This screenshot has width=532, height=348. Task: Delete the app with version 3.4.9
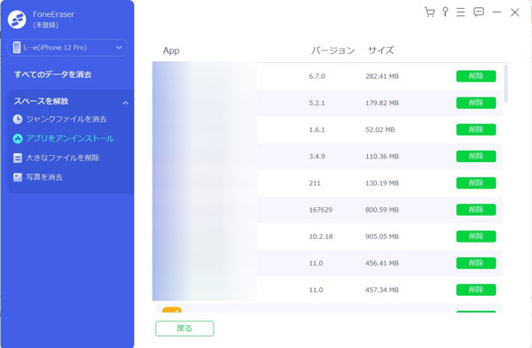[476, 157]
